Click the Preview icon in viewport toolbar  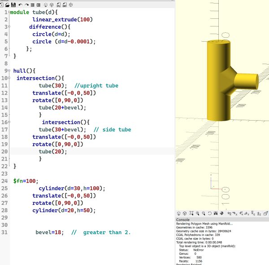179,213
